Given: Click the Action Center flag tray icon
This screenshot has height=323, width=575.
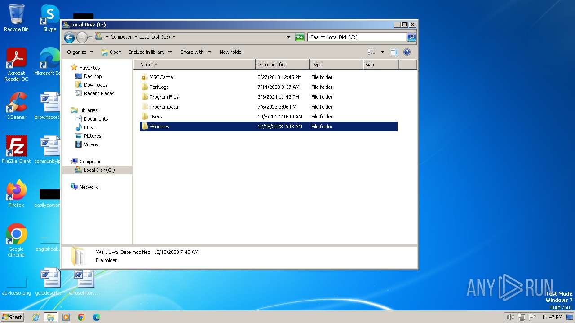Looking at the screenshot, I should coord(533,317).
